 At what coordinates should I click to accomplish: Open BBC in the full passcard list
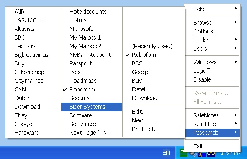coord(33,37)
